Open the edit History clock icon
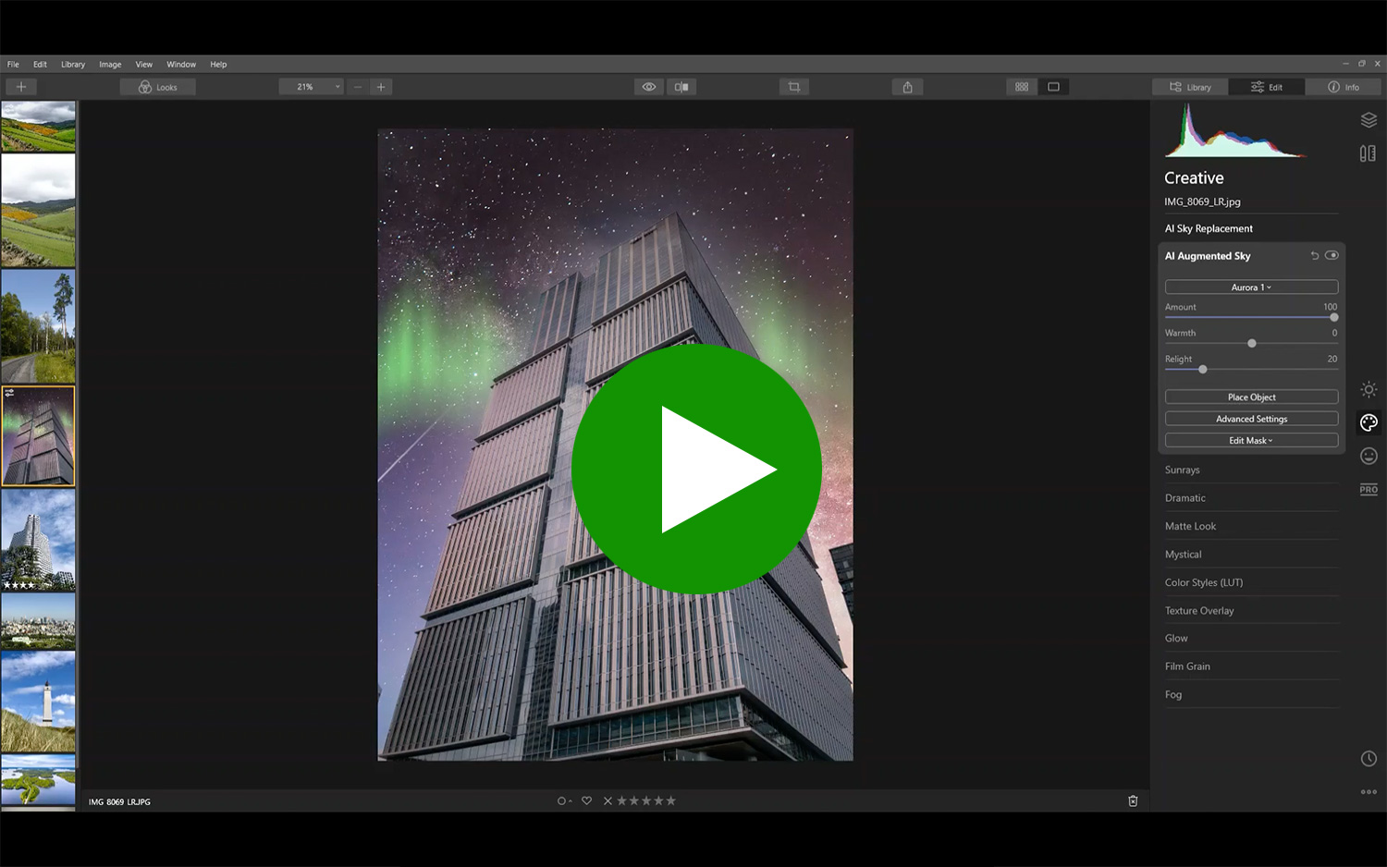 [x=1369, y=759]
